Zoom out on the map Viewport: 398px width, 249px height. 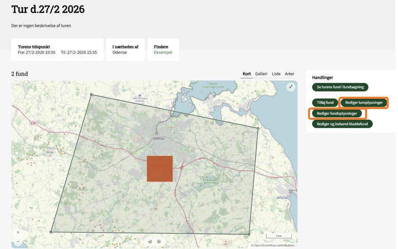click(18, 241)
